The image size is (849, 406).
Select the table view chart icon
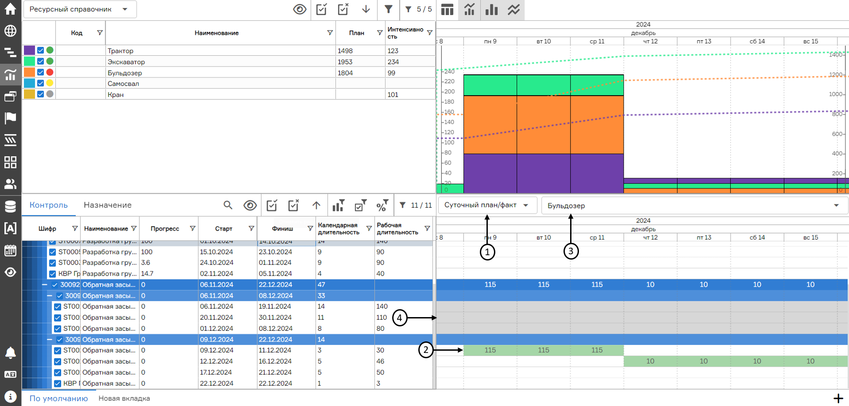(447, 9)
